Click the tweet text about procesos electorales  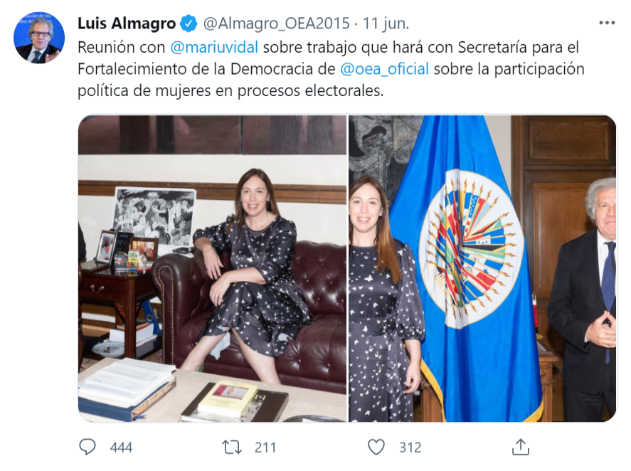pos(331,69)
